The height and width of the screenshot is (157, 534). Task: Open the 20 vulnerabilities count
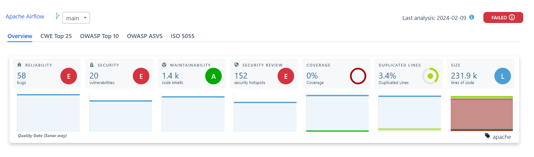point(94,76)
